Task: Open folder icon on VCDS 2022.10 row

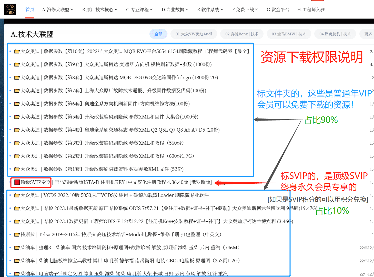Action: tap(17, 195)
